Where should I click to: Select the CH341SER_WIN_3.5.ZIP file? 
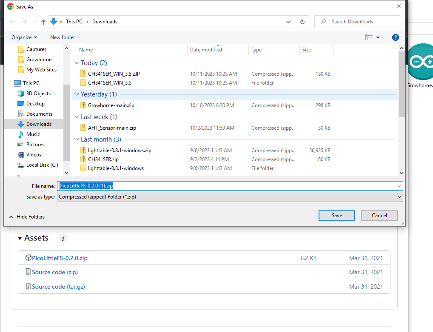tap(114, 74)
